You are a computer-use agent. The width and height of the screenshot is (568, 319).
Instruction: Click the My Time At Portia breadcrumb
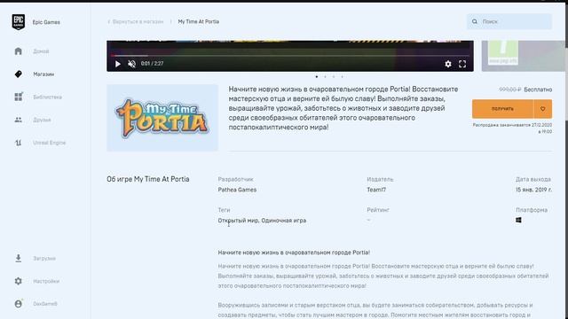(x=199, y=21)
